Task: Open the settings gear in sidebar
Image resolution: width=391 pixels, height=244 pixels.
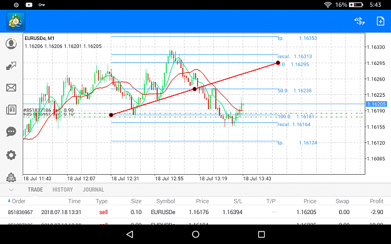Action: pyautogui.click(x=11, y=155)
